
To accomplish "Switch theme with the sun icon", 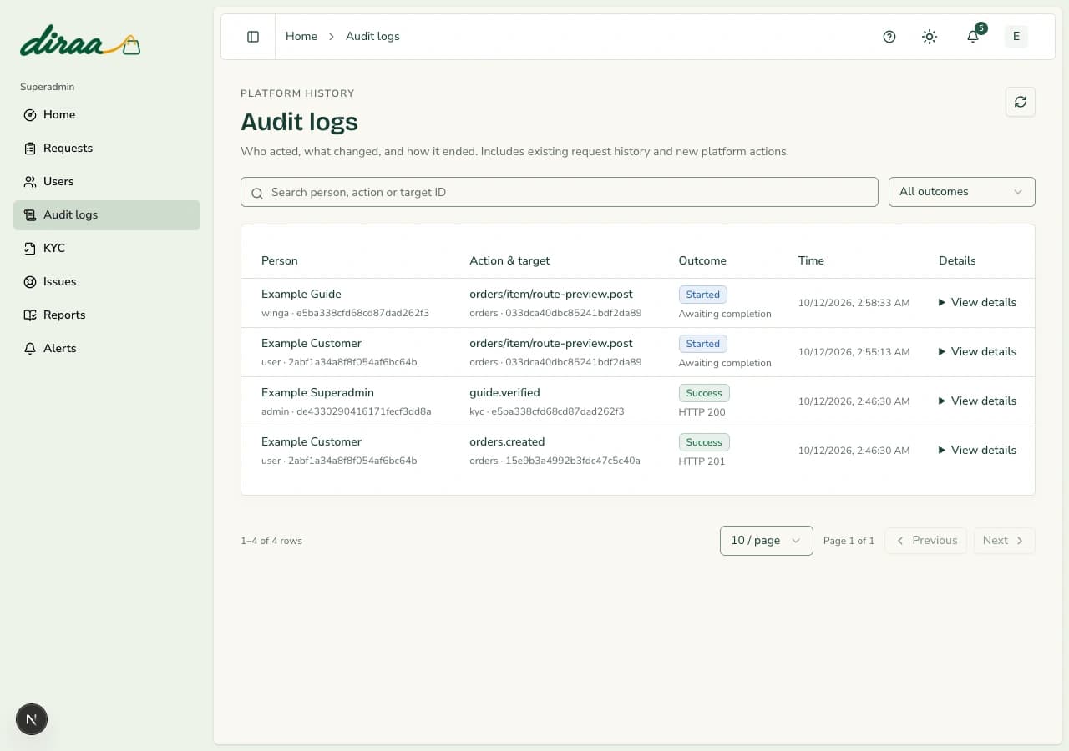I will coord(930,37).
